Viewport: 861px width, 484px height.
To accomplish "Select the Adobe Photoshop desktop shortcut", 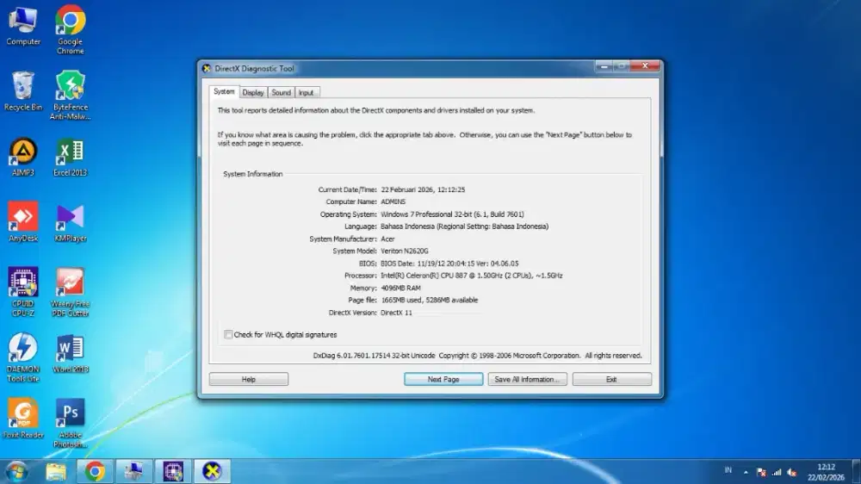I will coord(71,423).
